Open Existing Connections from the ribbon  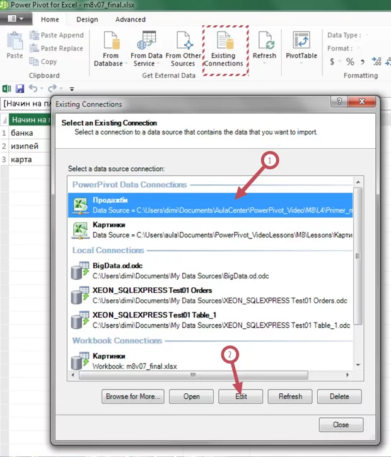pyautogui.click(x=224, y=50)
